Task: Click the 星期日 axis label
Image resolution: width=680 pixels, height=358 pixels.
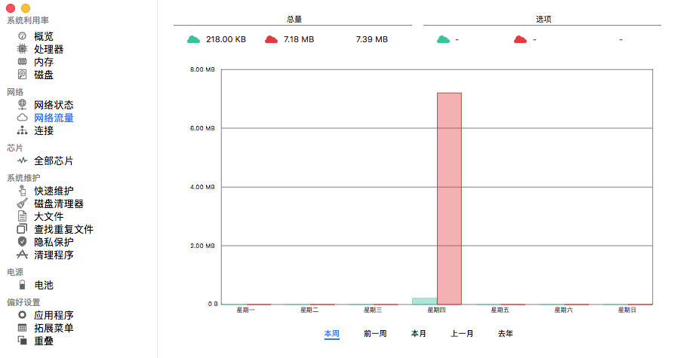Action: pyautogui.click(x=626, y=310)
